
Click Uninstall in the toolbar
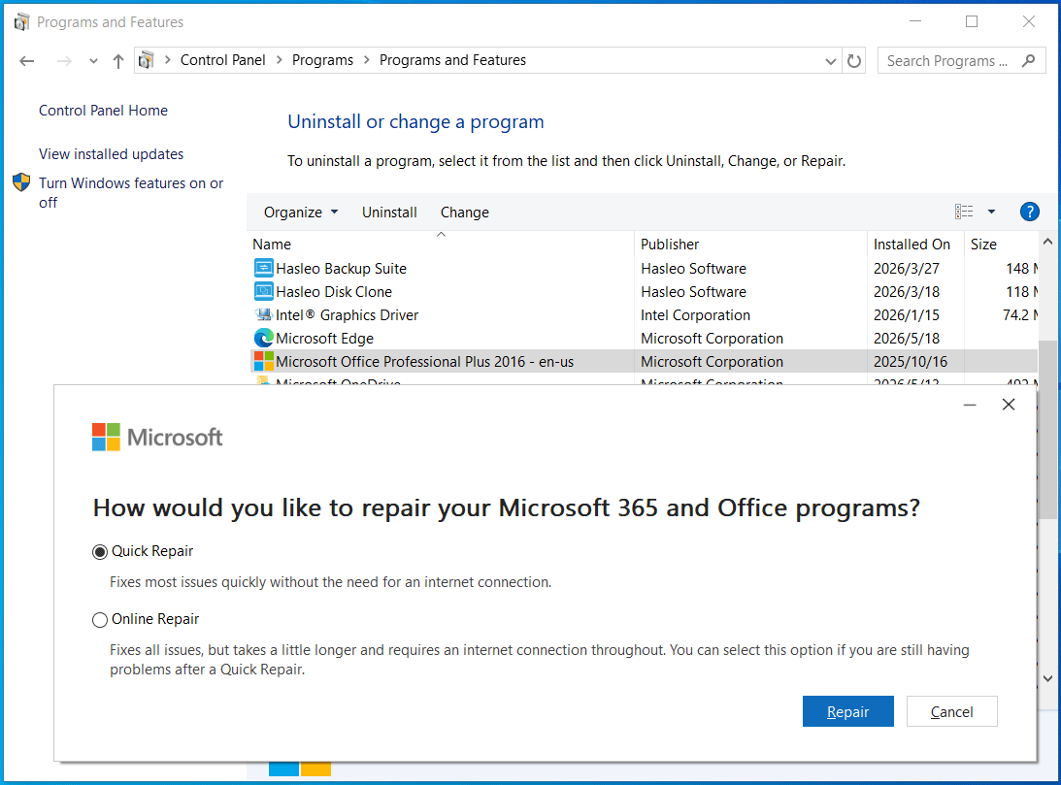click(x=389, y=213)
